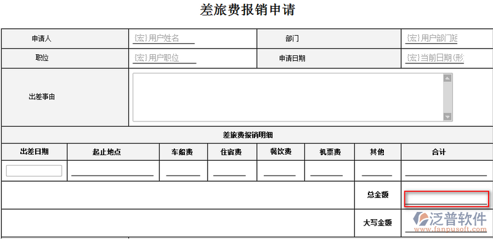The width and height of the screenshot is (493, 239).
Task: Click the 住宿费 amount field
Action: point(229,171)
